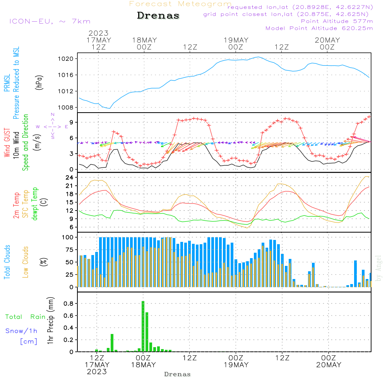Click the '(%)' cloud unit label
Viewport: 387px width, 387px height.
(x=43, y=262)
